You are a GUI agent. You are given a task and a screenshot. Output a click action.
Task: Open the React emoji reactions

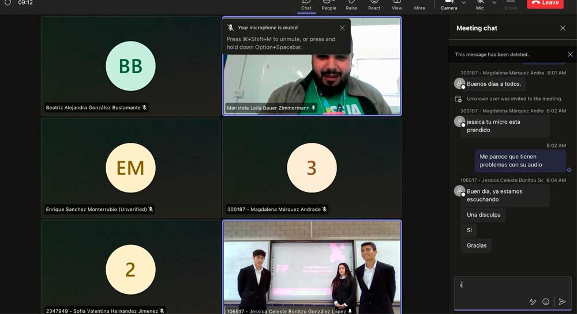click(x=374, y=3)
